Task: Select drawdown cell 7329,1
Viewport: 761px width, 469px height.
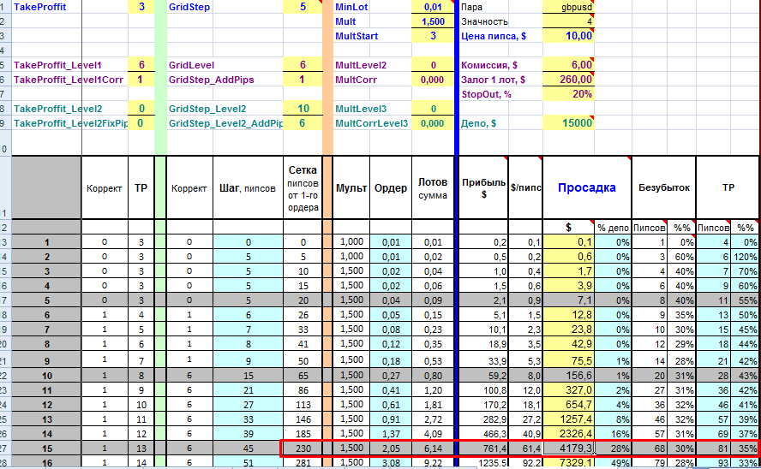Action: coord(568,463)
